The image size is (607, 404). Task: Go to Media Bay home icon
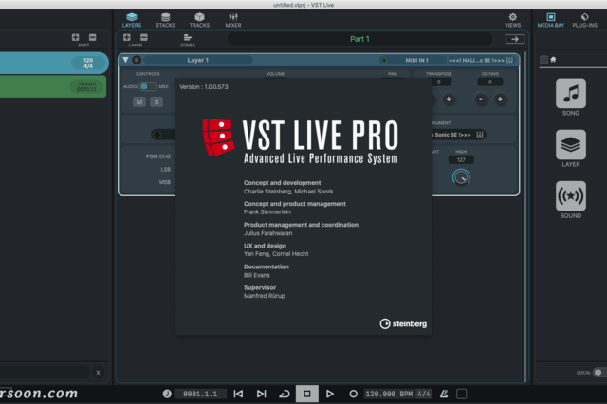tap(553, 59)
